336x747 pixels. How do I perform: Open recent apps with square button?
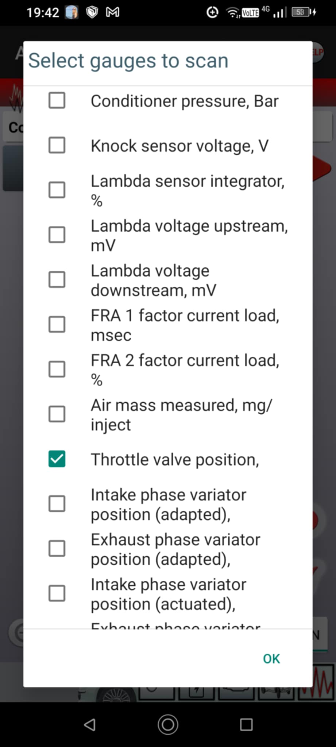tap(246, 724)
